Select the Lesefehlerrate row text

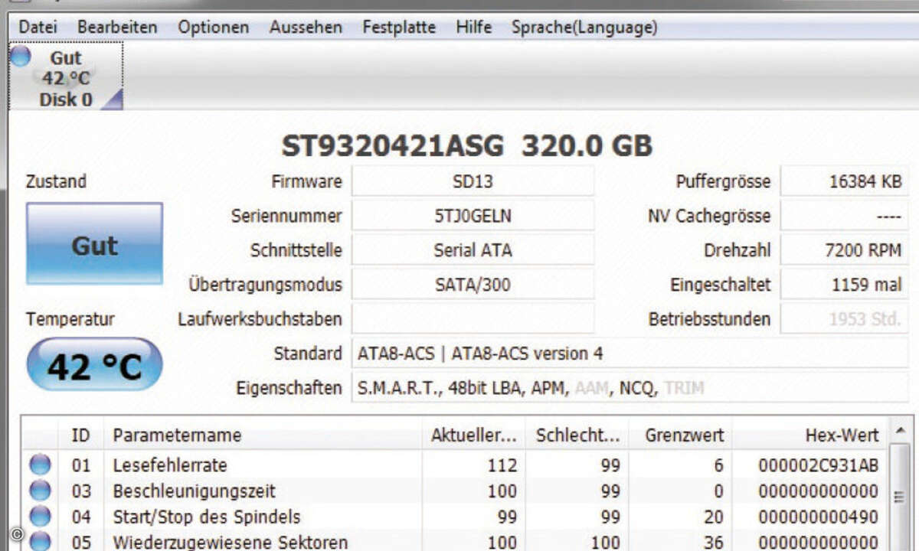click(169, 465)
